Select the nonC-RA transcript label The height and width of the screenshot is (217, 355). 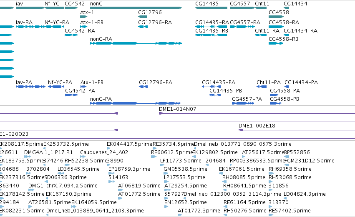pos(101,39)
